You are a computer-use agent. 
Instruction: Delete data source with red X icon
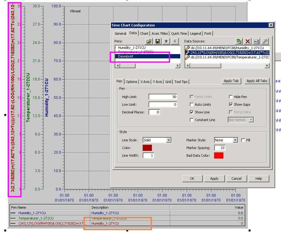[x=247, y=41]
